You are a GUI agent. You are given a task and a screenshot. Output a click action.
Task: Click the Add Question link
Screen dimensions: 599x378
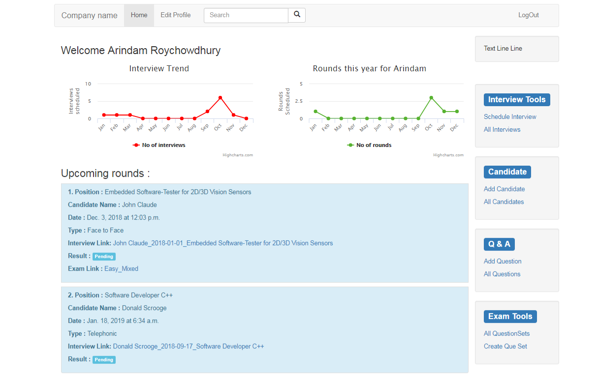[x=503, y=262]
